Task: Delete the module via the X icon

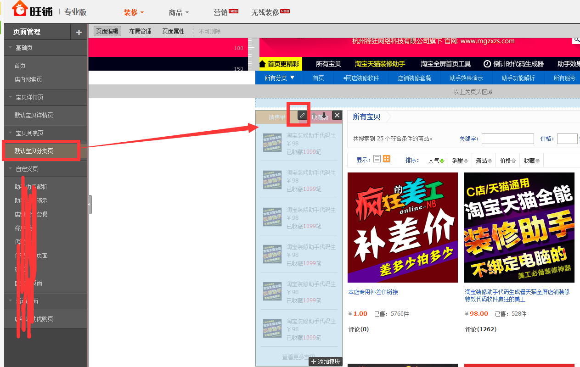Action: click(337, 115)
